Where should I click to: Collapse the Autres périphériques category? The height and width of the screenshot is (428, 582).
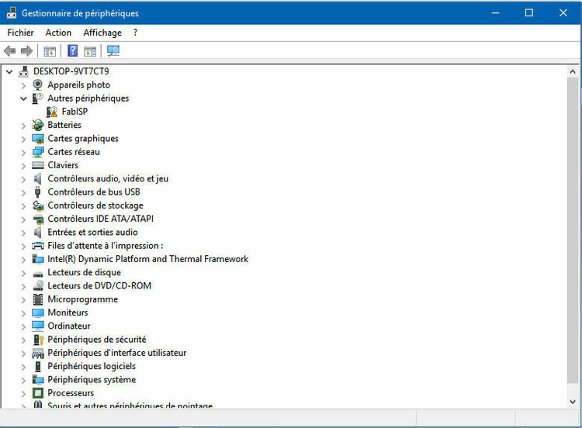click(x=23, y=98)
